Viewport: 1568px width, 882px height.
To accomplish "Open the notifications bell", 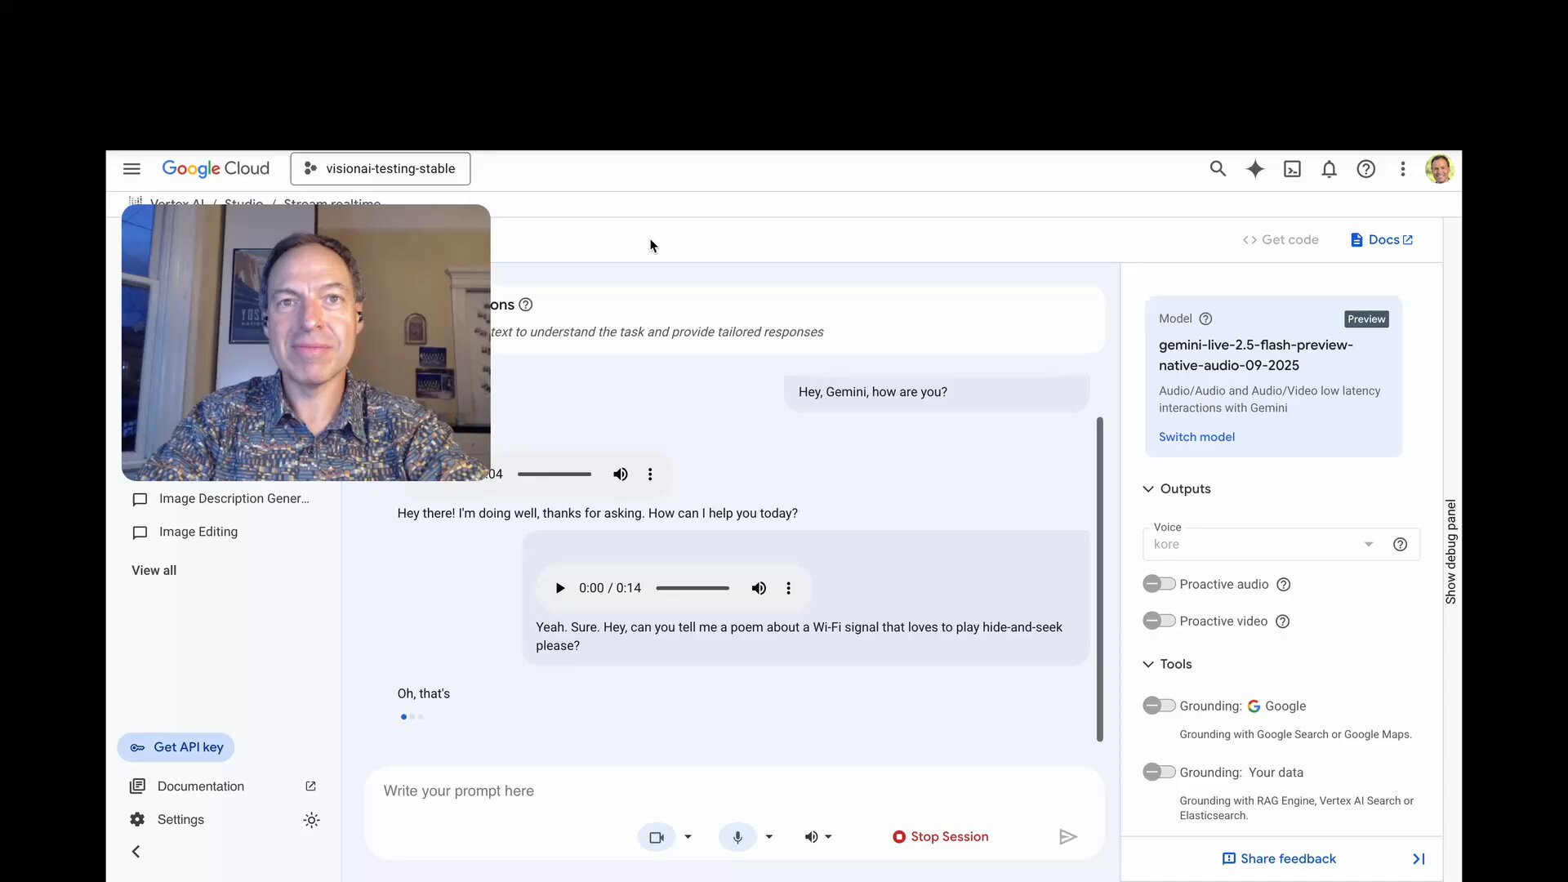I will tap(1330, 169).
